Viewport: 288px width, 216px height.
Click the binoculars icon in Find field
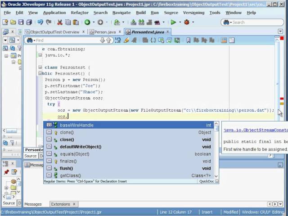(29, 40)
